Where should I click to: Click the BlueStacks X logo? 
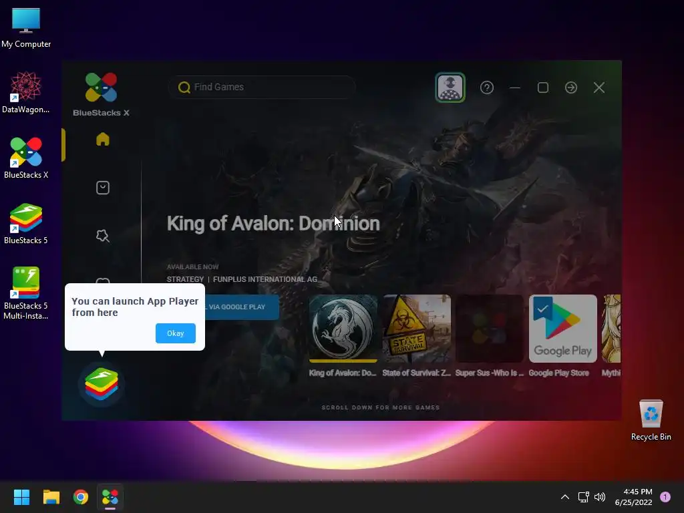tap(102, 94)
